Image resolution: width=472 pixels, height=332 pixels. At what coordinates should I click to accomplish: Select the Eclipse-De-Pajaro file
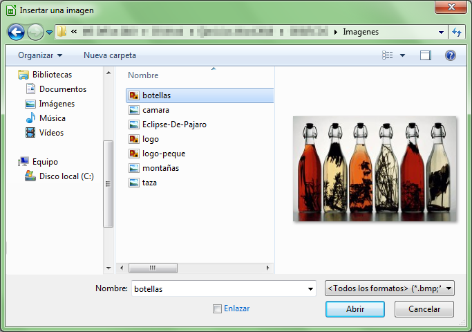tap(174, 124)
